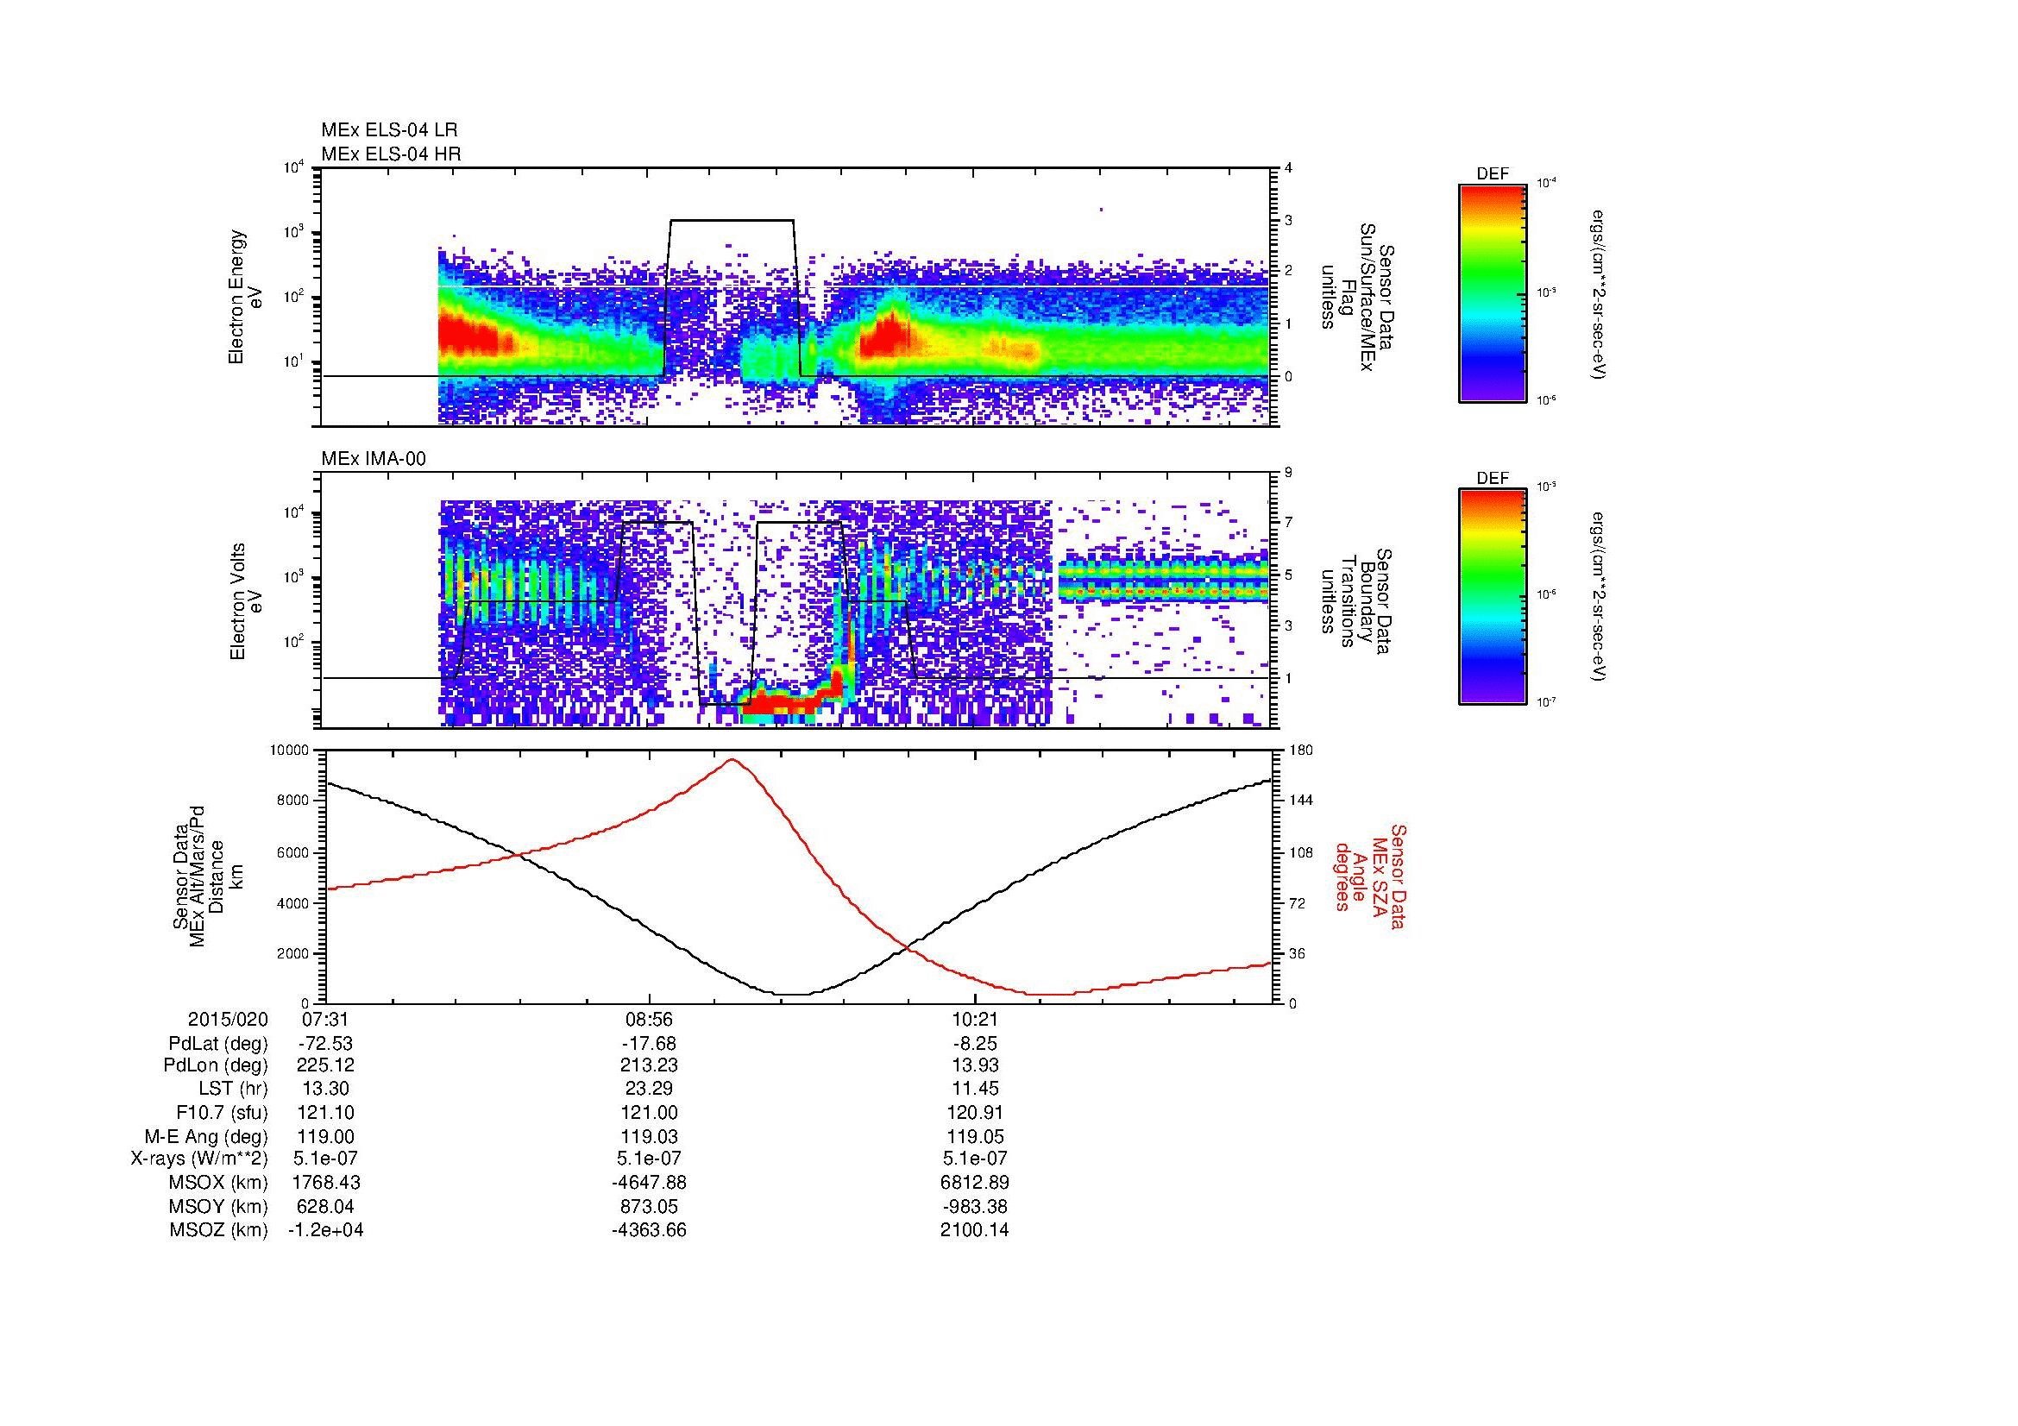Click the 'Sun/Surface/MEx Flag unitless' axis label
The image size is (2018, 1426).
(1358, 297)
